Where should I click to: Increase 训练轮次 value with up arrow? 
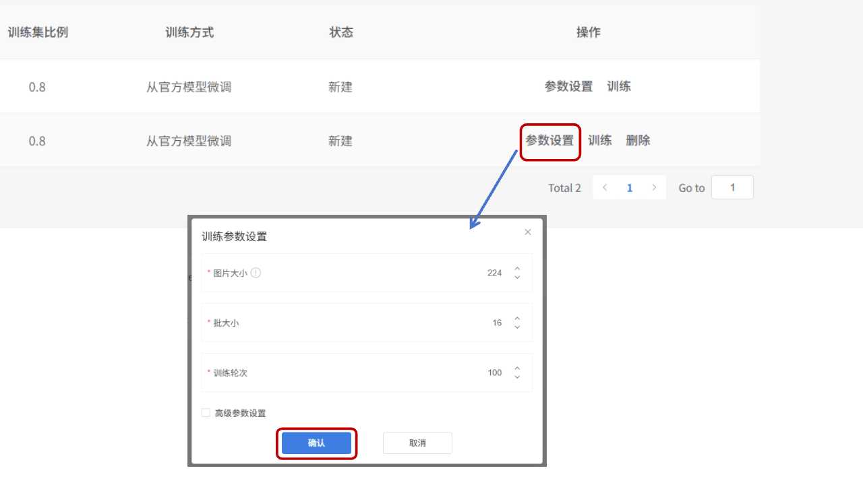click(x=517, y=368)
